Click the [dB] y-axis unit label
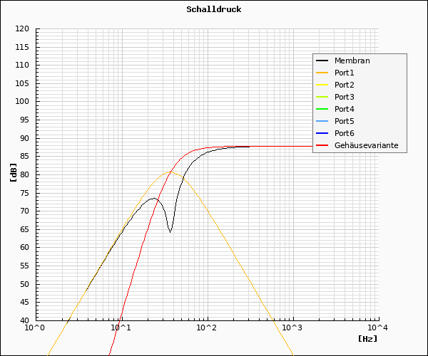Screen dimensions: 428x356 (13, 173)
